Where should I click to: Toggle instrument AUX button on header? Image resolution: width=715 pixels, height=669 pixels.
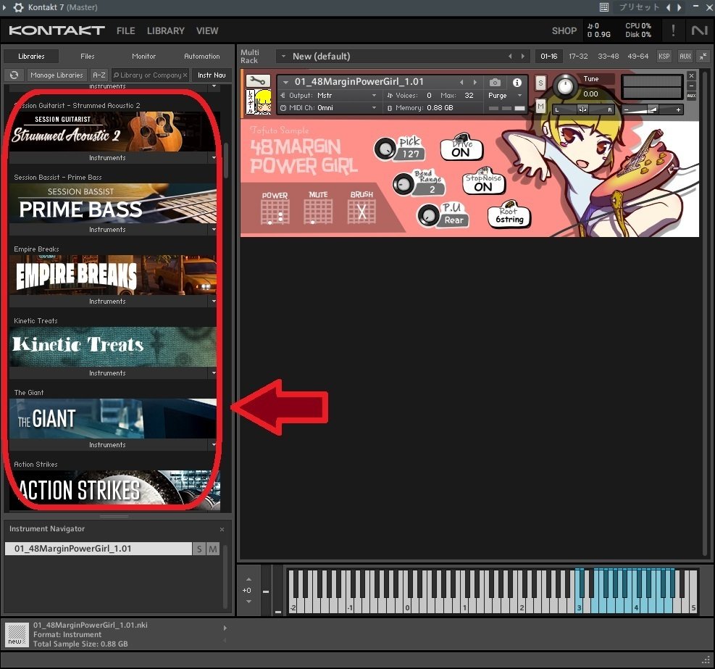tap(691, 96)
